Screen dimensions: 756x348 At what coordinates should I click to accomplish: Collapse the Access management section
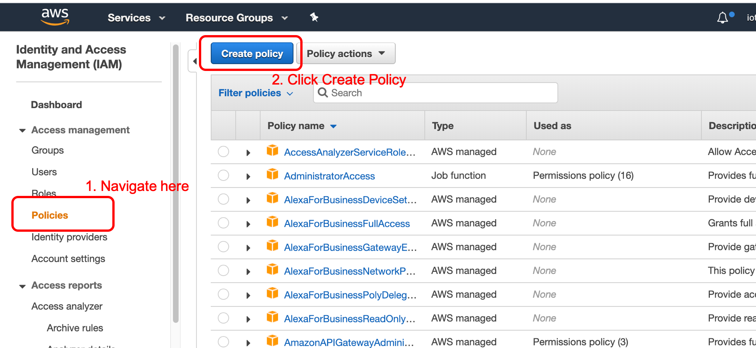tap(22, 131)
